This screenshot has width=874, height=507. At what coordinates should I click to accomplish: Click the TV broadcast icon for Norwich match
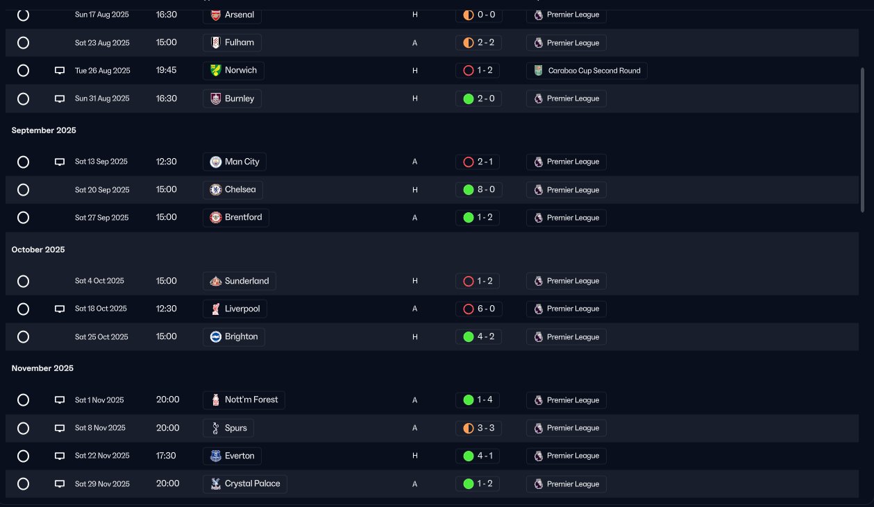coord(60,71)
